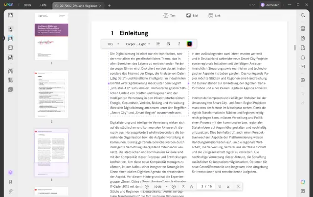Jump to the last page
313x197 pixels.
coord(228,187)
